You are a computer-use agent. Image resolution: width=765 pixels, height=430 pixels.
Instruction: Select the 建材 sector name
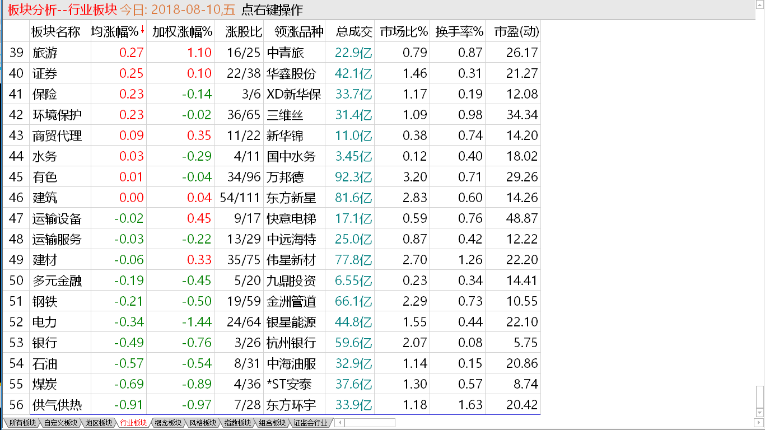[45, 260]
